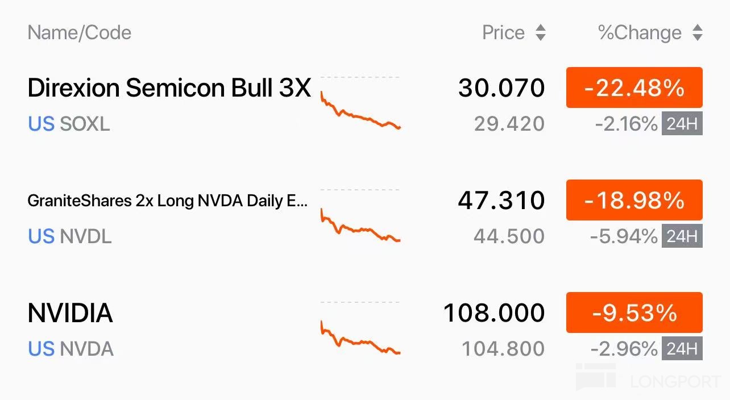Toggle NVDL -18.98% change badge
Screen dimensions: 730x400
(x=634, y=200)
